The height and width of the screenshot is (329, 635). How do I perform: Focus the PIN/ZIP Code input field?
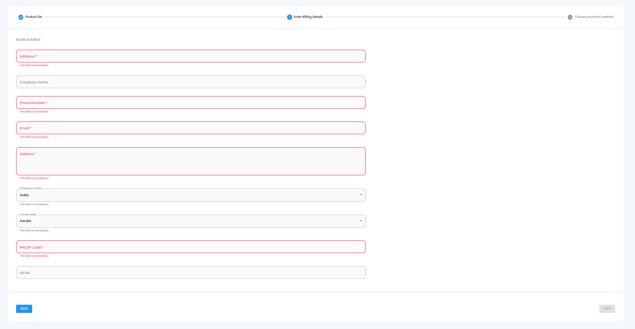(191, 247)
